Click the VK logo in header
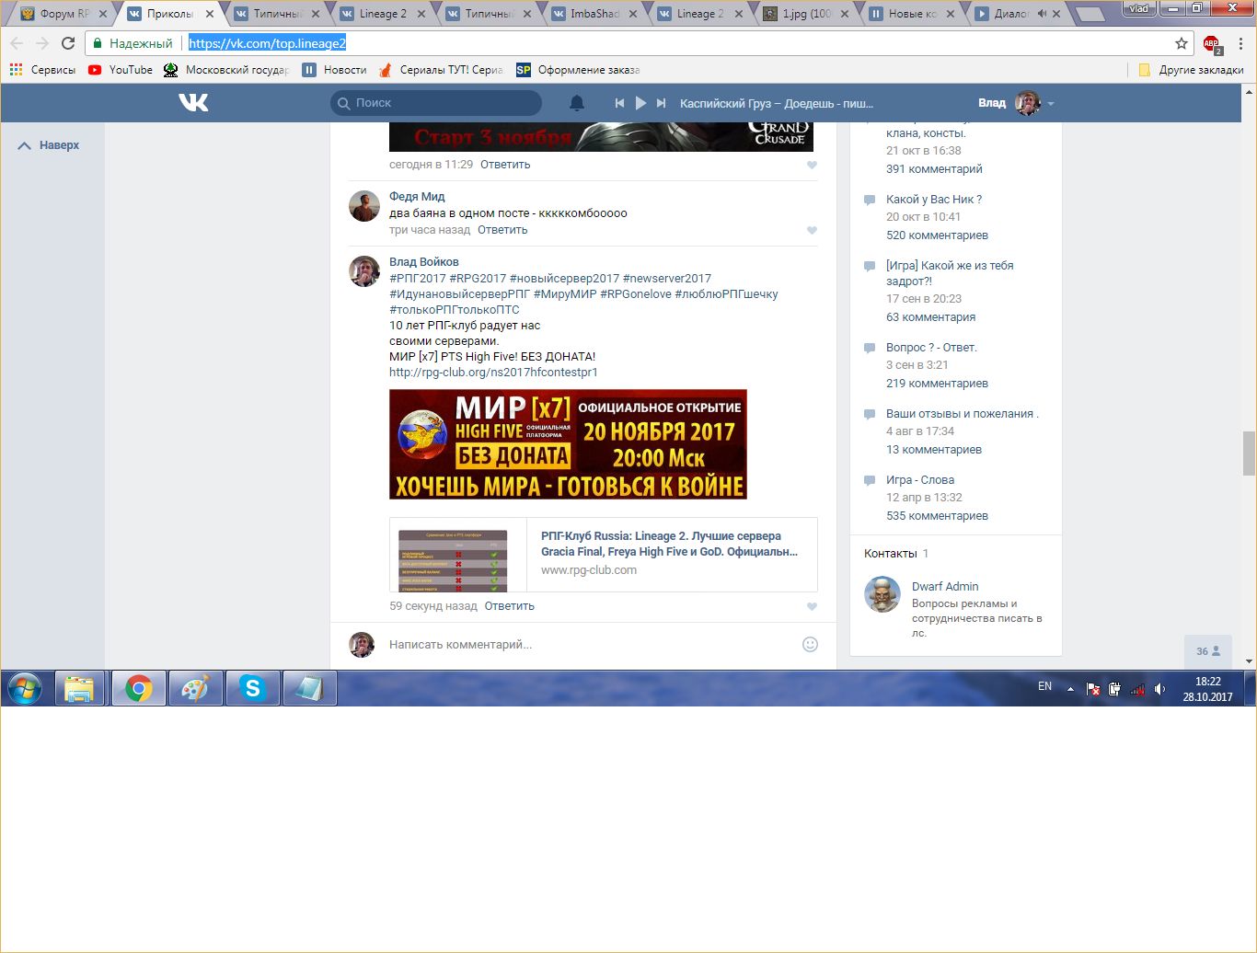Screen dimensions: 1257x953 tap(193, 103)
